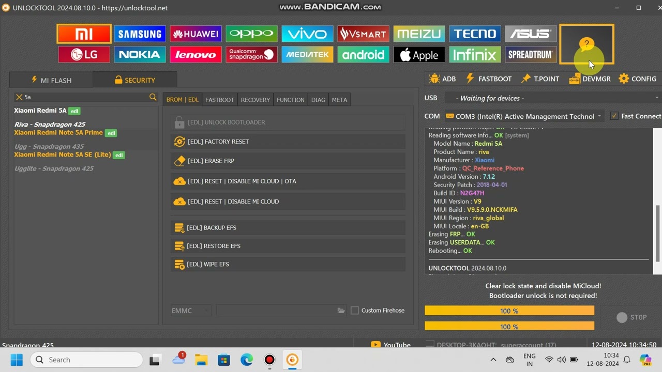
Task: Click [EDL] RESET | DISABLE MI CLOUD | OTA
Action: point(288,181)
